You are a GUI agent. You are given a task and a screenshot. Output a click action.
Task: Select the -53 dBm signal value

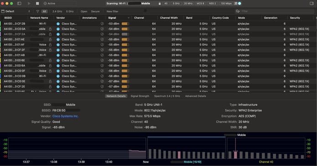tap(114, 24)
